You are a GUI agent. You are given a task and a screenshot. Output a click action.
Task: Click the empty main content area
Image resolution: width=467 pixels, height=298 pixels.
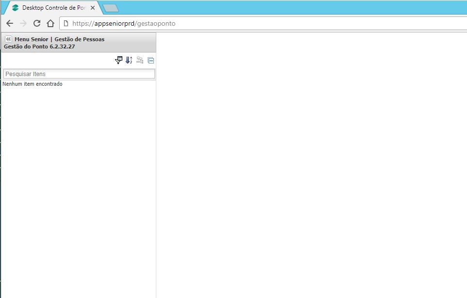coord(311,165)
